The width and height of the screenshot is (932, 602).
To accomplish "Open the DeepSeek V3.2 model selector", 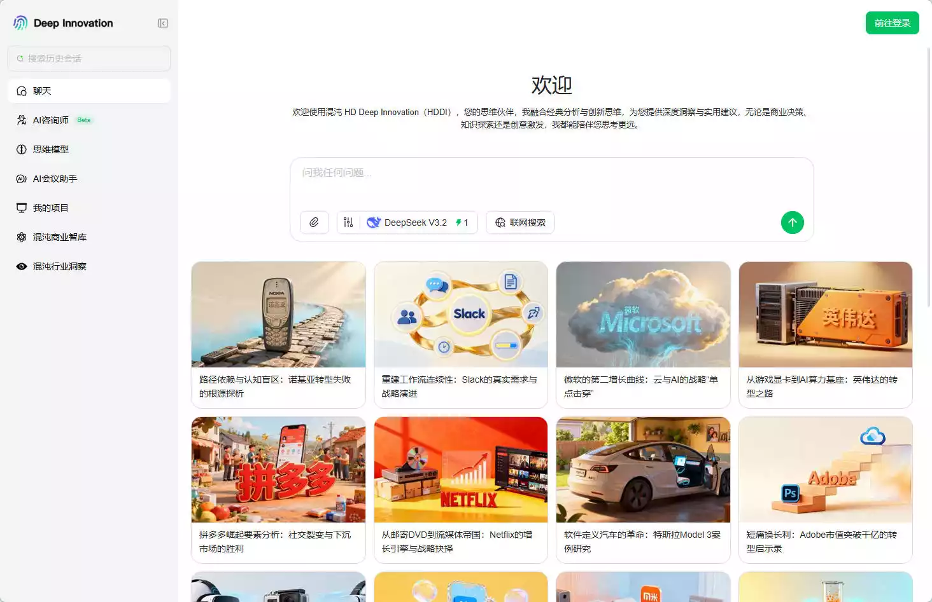I will [418, 222].
